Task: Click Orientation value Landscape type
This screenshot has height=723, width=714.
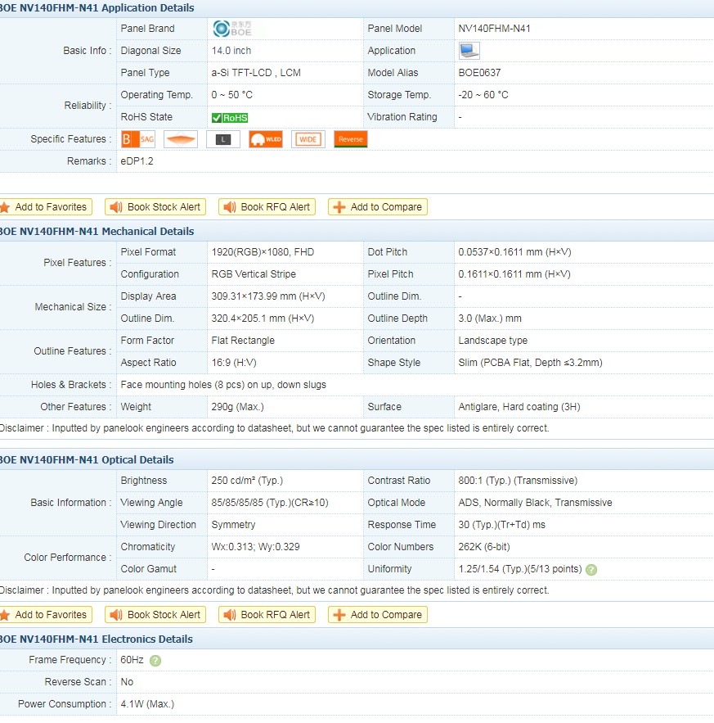Action: tap(493, 341)
